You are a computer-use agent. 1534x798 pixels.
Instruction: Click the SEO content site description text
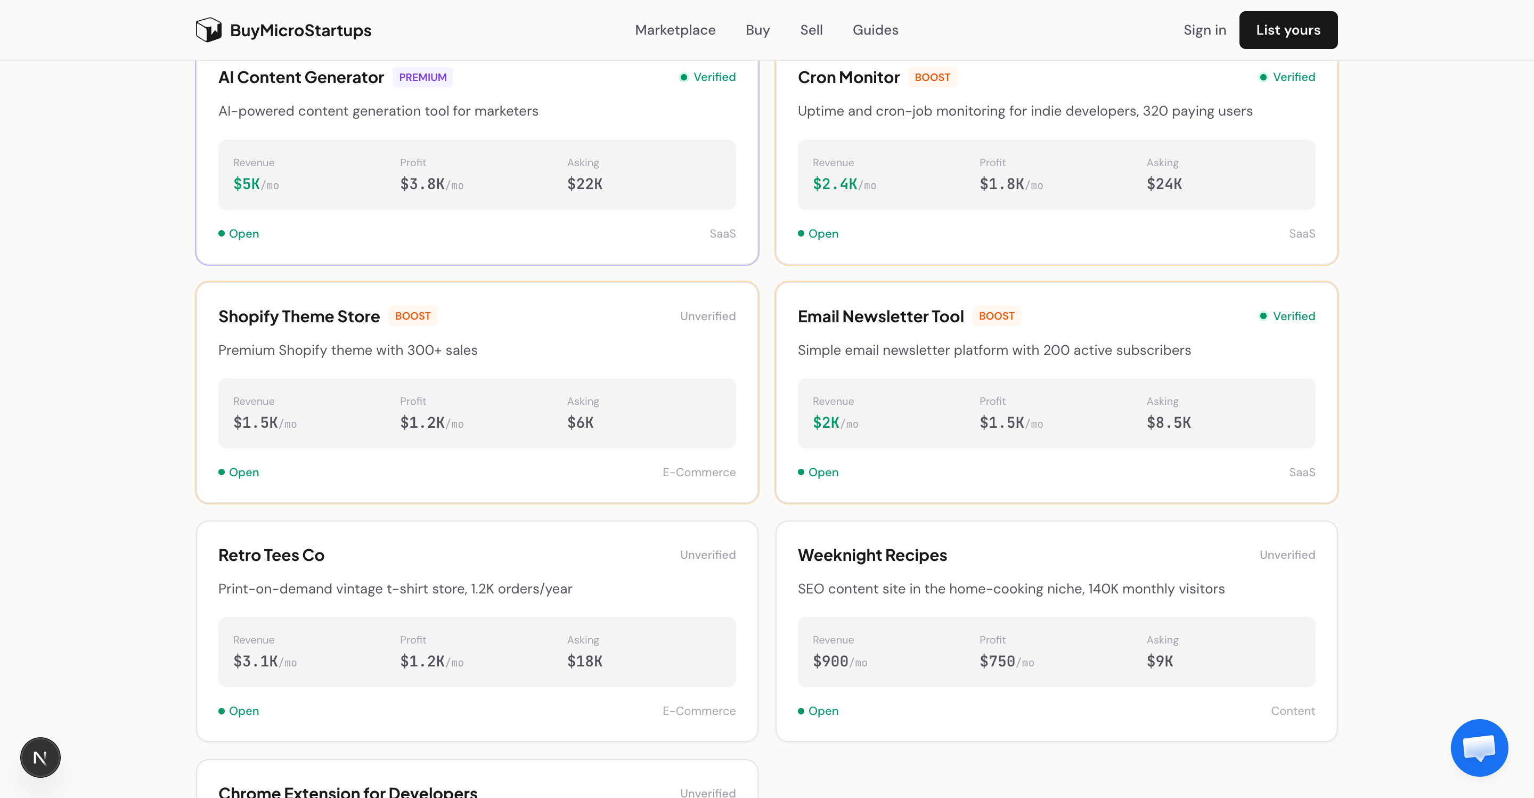pos(1011,589)
